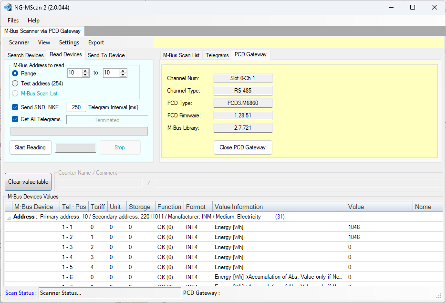This screenshot has width=446, height=303.
Task: Open the Export menu
Action: point(96,42)
